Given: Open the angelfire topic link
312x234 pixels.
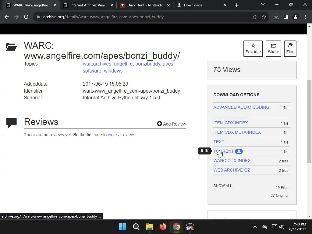Looking at the screenshot, I should 123,64.
